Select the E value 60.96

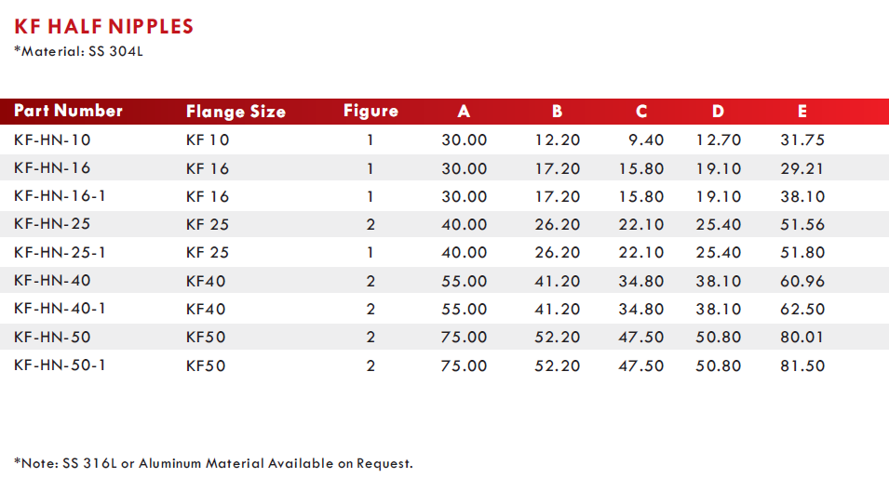coord(802,281)
